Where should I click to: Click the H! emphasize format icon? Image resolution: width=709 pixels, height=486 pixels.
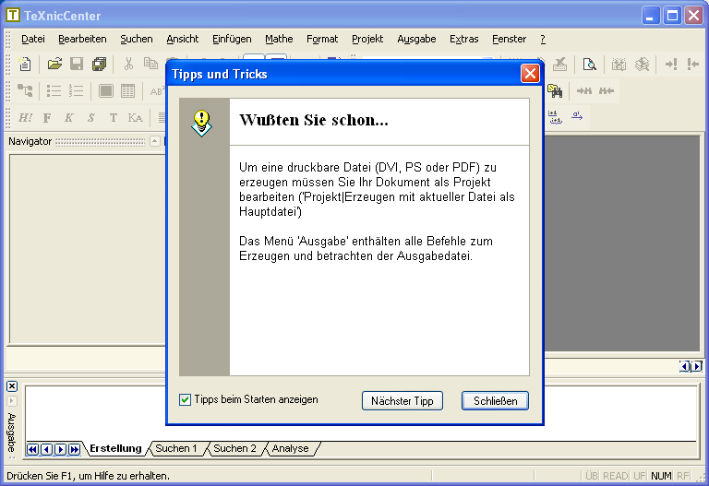[x=25, y=118]
